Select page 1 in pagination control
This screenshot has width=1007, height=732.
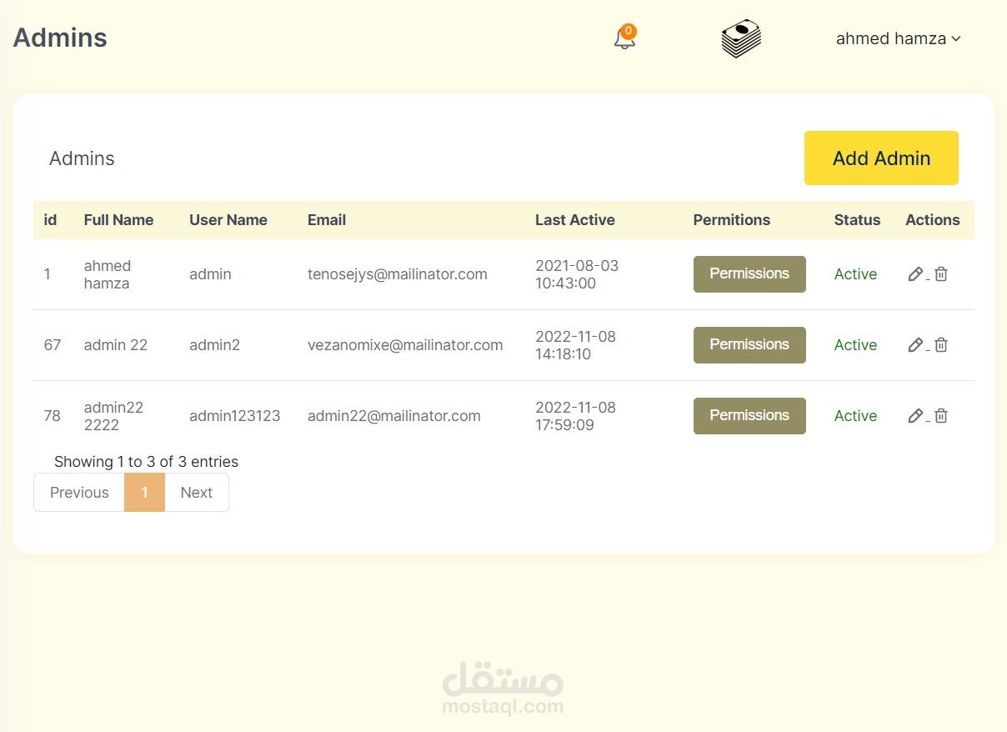144,492
